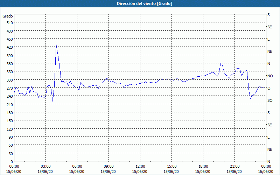Click the 420 degree axis label
Viewport: 280px width, 175px height.
coord(10,47)
